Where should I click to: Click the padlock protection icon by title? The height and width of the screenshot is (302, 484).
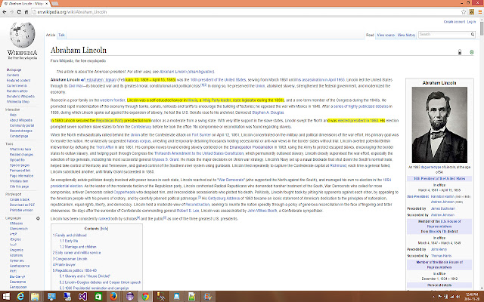click(460, 52)
